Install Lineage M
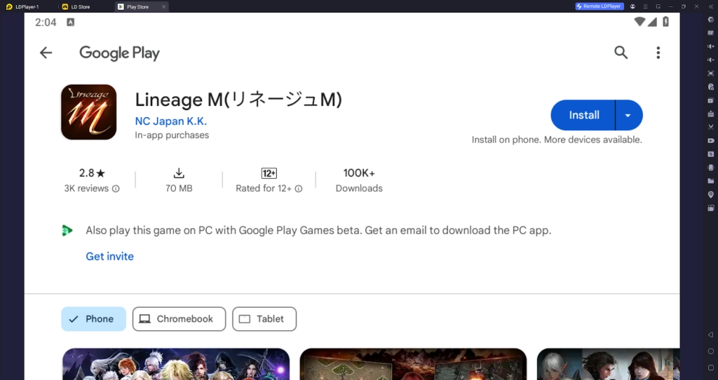This screenshot has height=380, width=718. pyautogui.click(x=583, y=116)
